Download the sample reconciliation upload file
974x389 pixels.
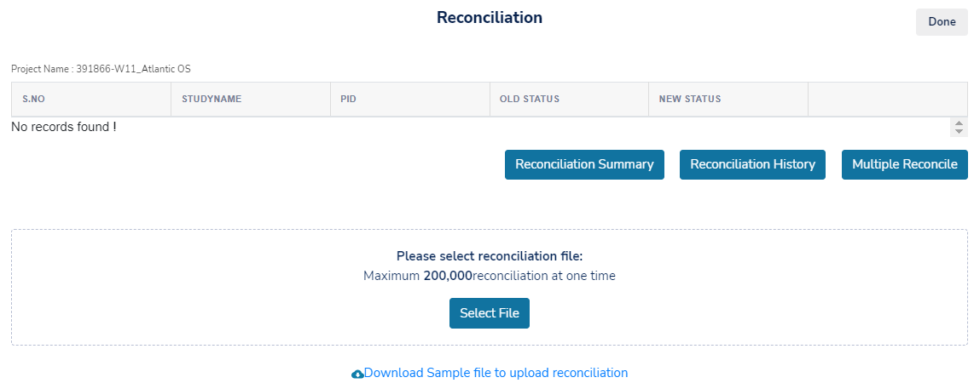click(496, 373)
